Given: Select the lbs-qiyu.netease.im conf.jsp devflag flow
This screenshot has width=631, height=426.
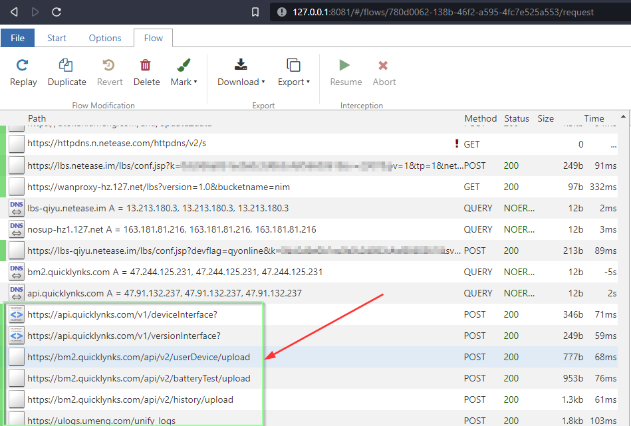Looking at the screenshot, I should click(x=309, y=251).
